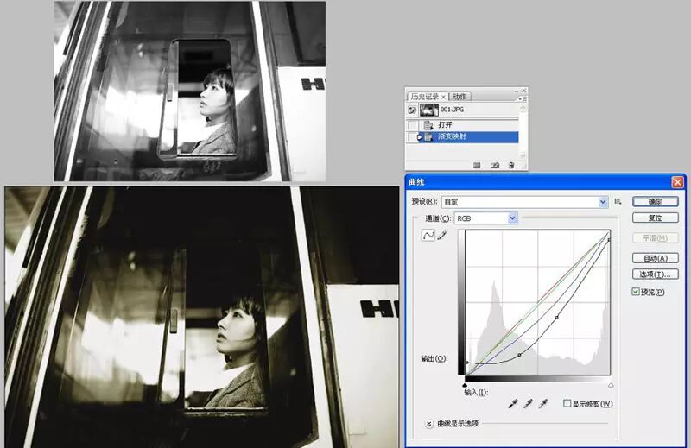The image size is (691, 448).
Task: Click the 确定 button
Action: tap(656, 202)
